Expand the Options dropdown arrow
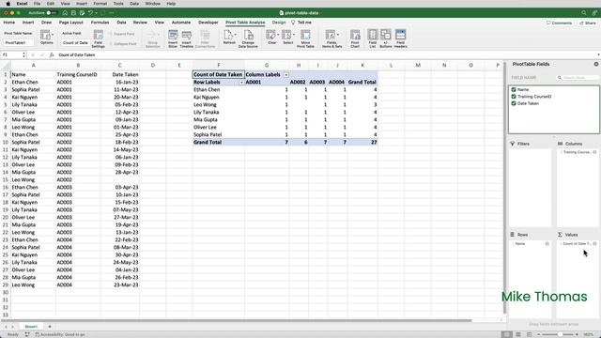 click(53, 35)
